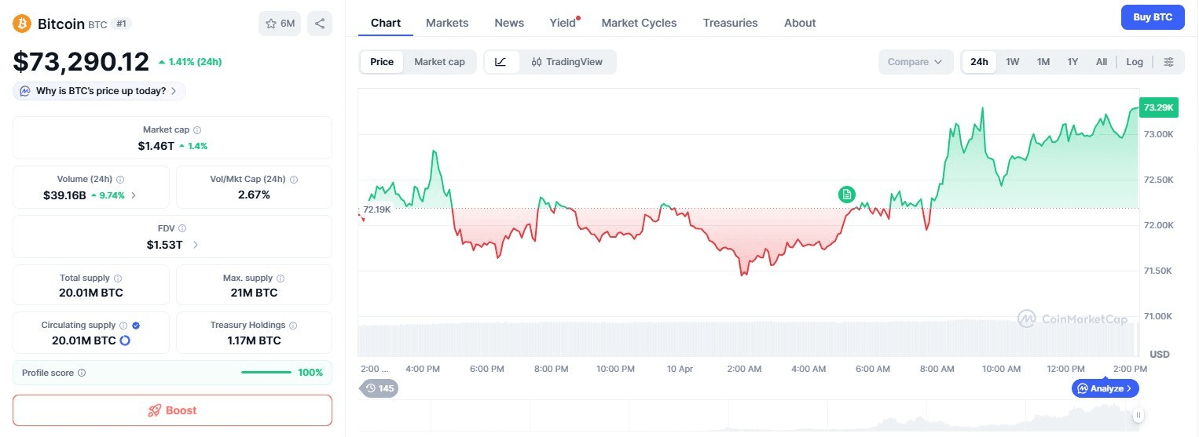
Task: Toggle Log scale on chart
Action: [x=1135, y=62]
